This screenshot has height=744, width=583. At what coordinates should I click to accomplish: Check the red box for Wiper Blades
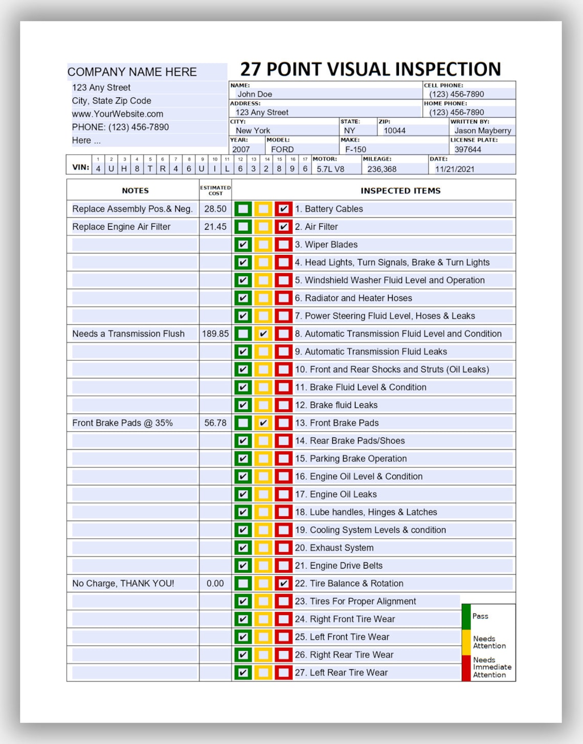[283, 245]
